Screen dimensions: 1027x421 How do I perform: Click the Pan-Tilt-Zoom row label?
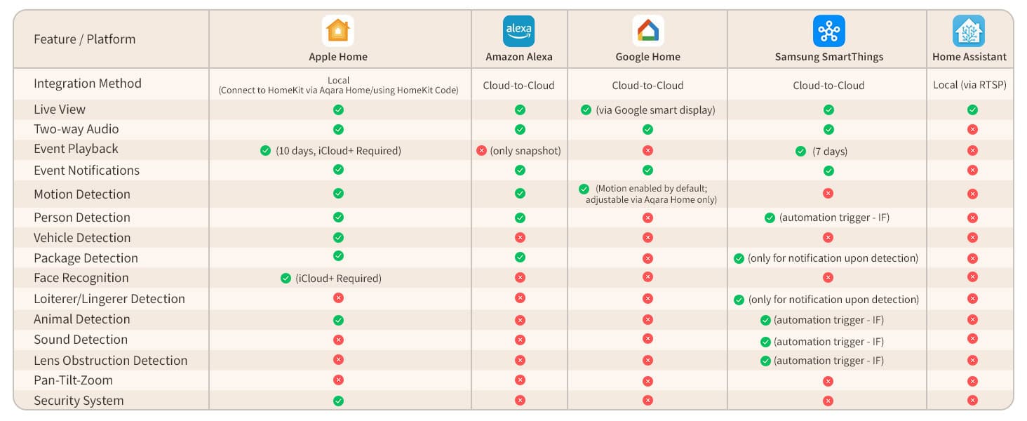tap(73, 380)
